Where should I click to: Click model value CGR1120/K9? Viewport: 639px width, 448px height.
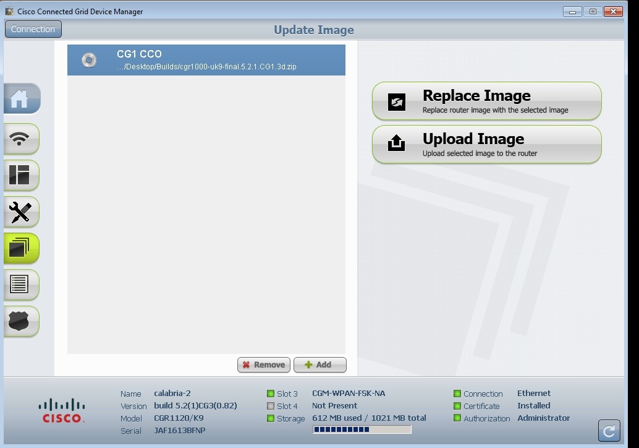coord(179,418)
